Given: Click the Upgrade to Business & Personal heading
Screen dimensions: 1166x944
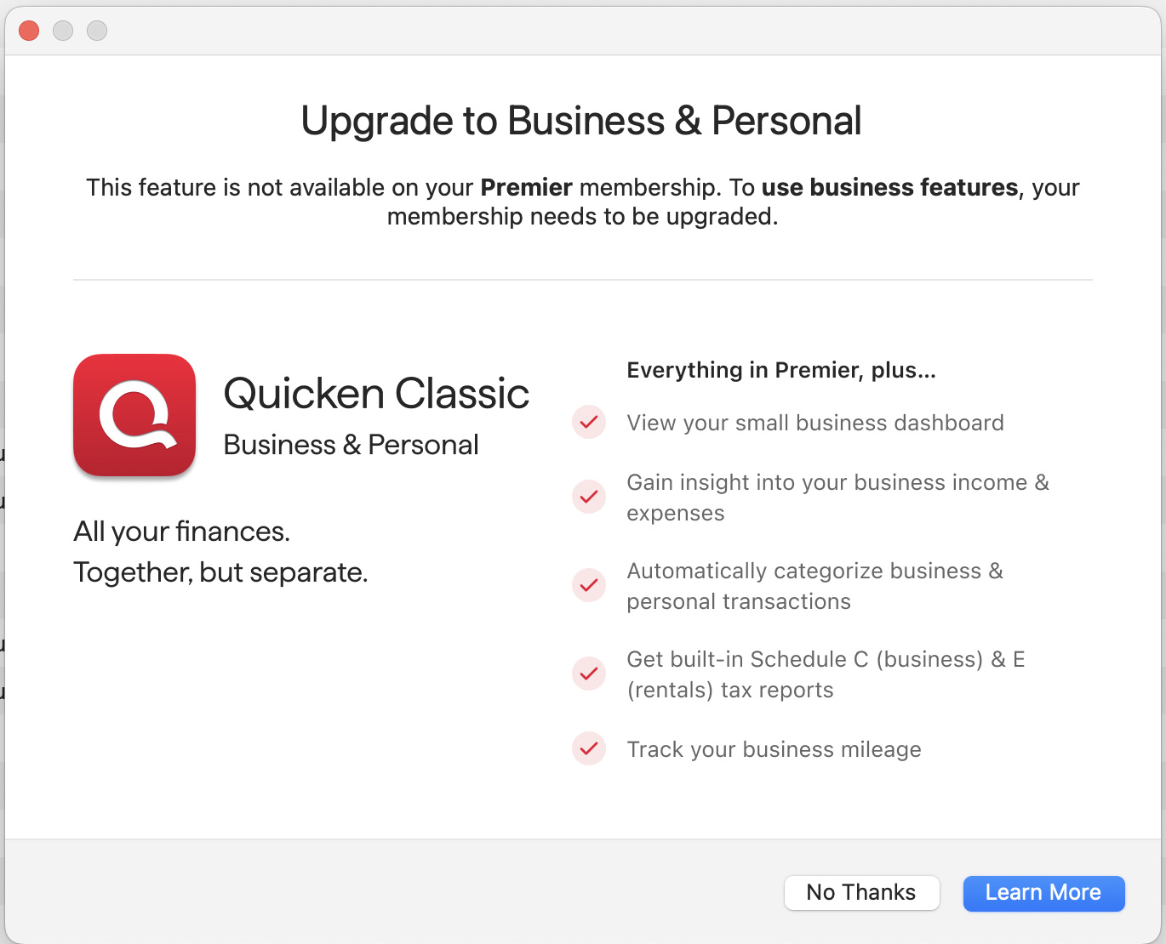Looking at the screenshot, I should [581, 121].
